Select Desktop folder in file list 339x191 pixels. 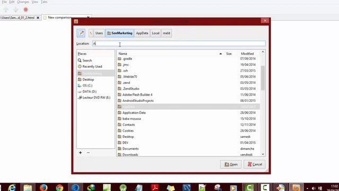tap(188, 137)
